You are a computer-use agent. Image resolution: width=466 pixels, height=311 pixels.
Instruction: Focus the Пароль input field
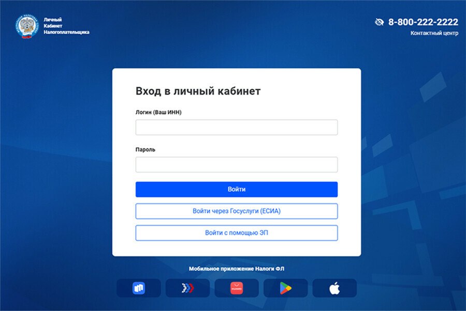(237, 165)
